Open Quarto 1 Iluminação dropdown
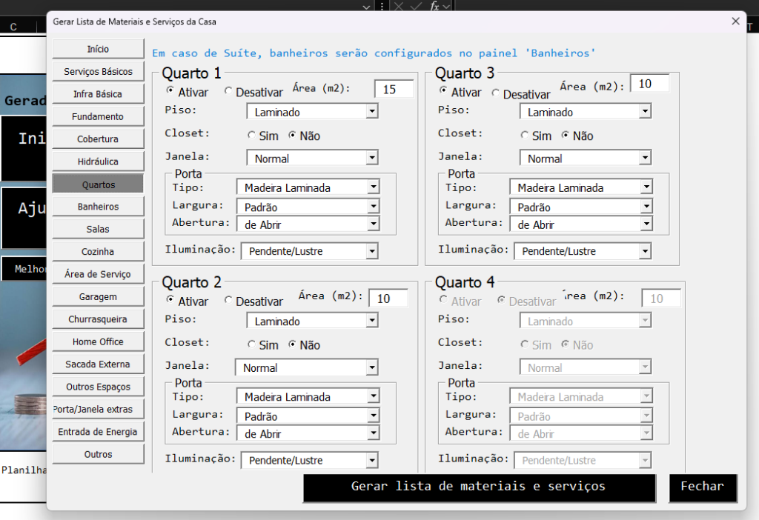Viewport: 759px width, 520px height. pyautogui.click(x=372, y=251)
